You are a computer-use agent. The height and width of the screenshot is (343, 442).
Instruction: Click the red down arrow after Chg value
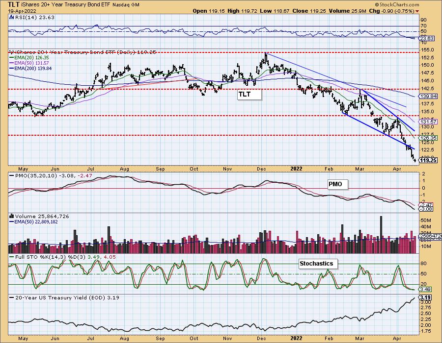tap(417, 11)
